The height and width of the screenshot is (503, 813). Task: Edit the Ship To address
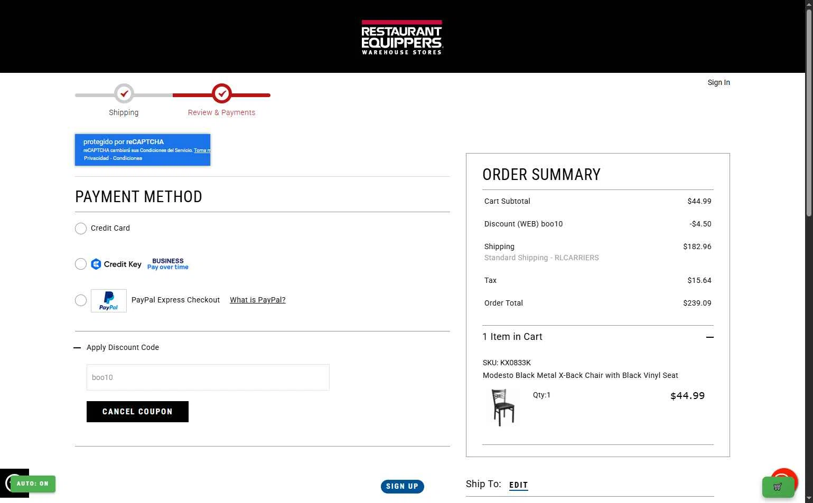518,485
